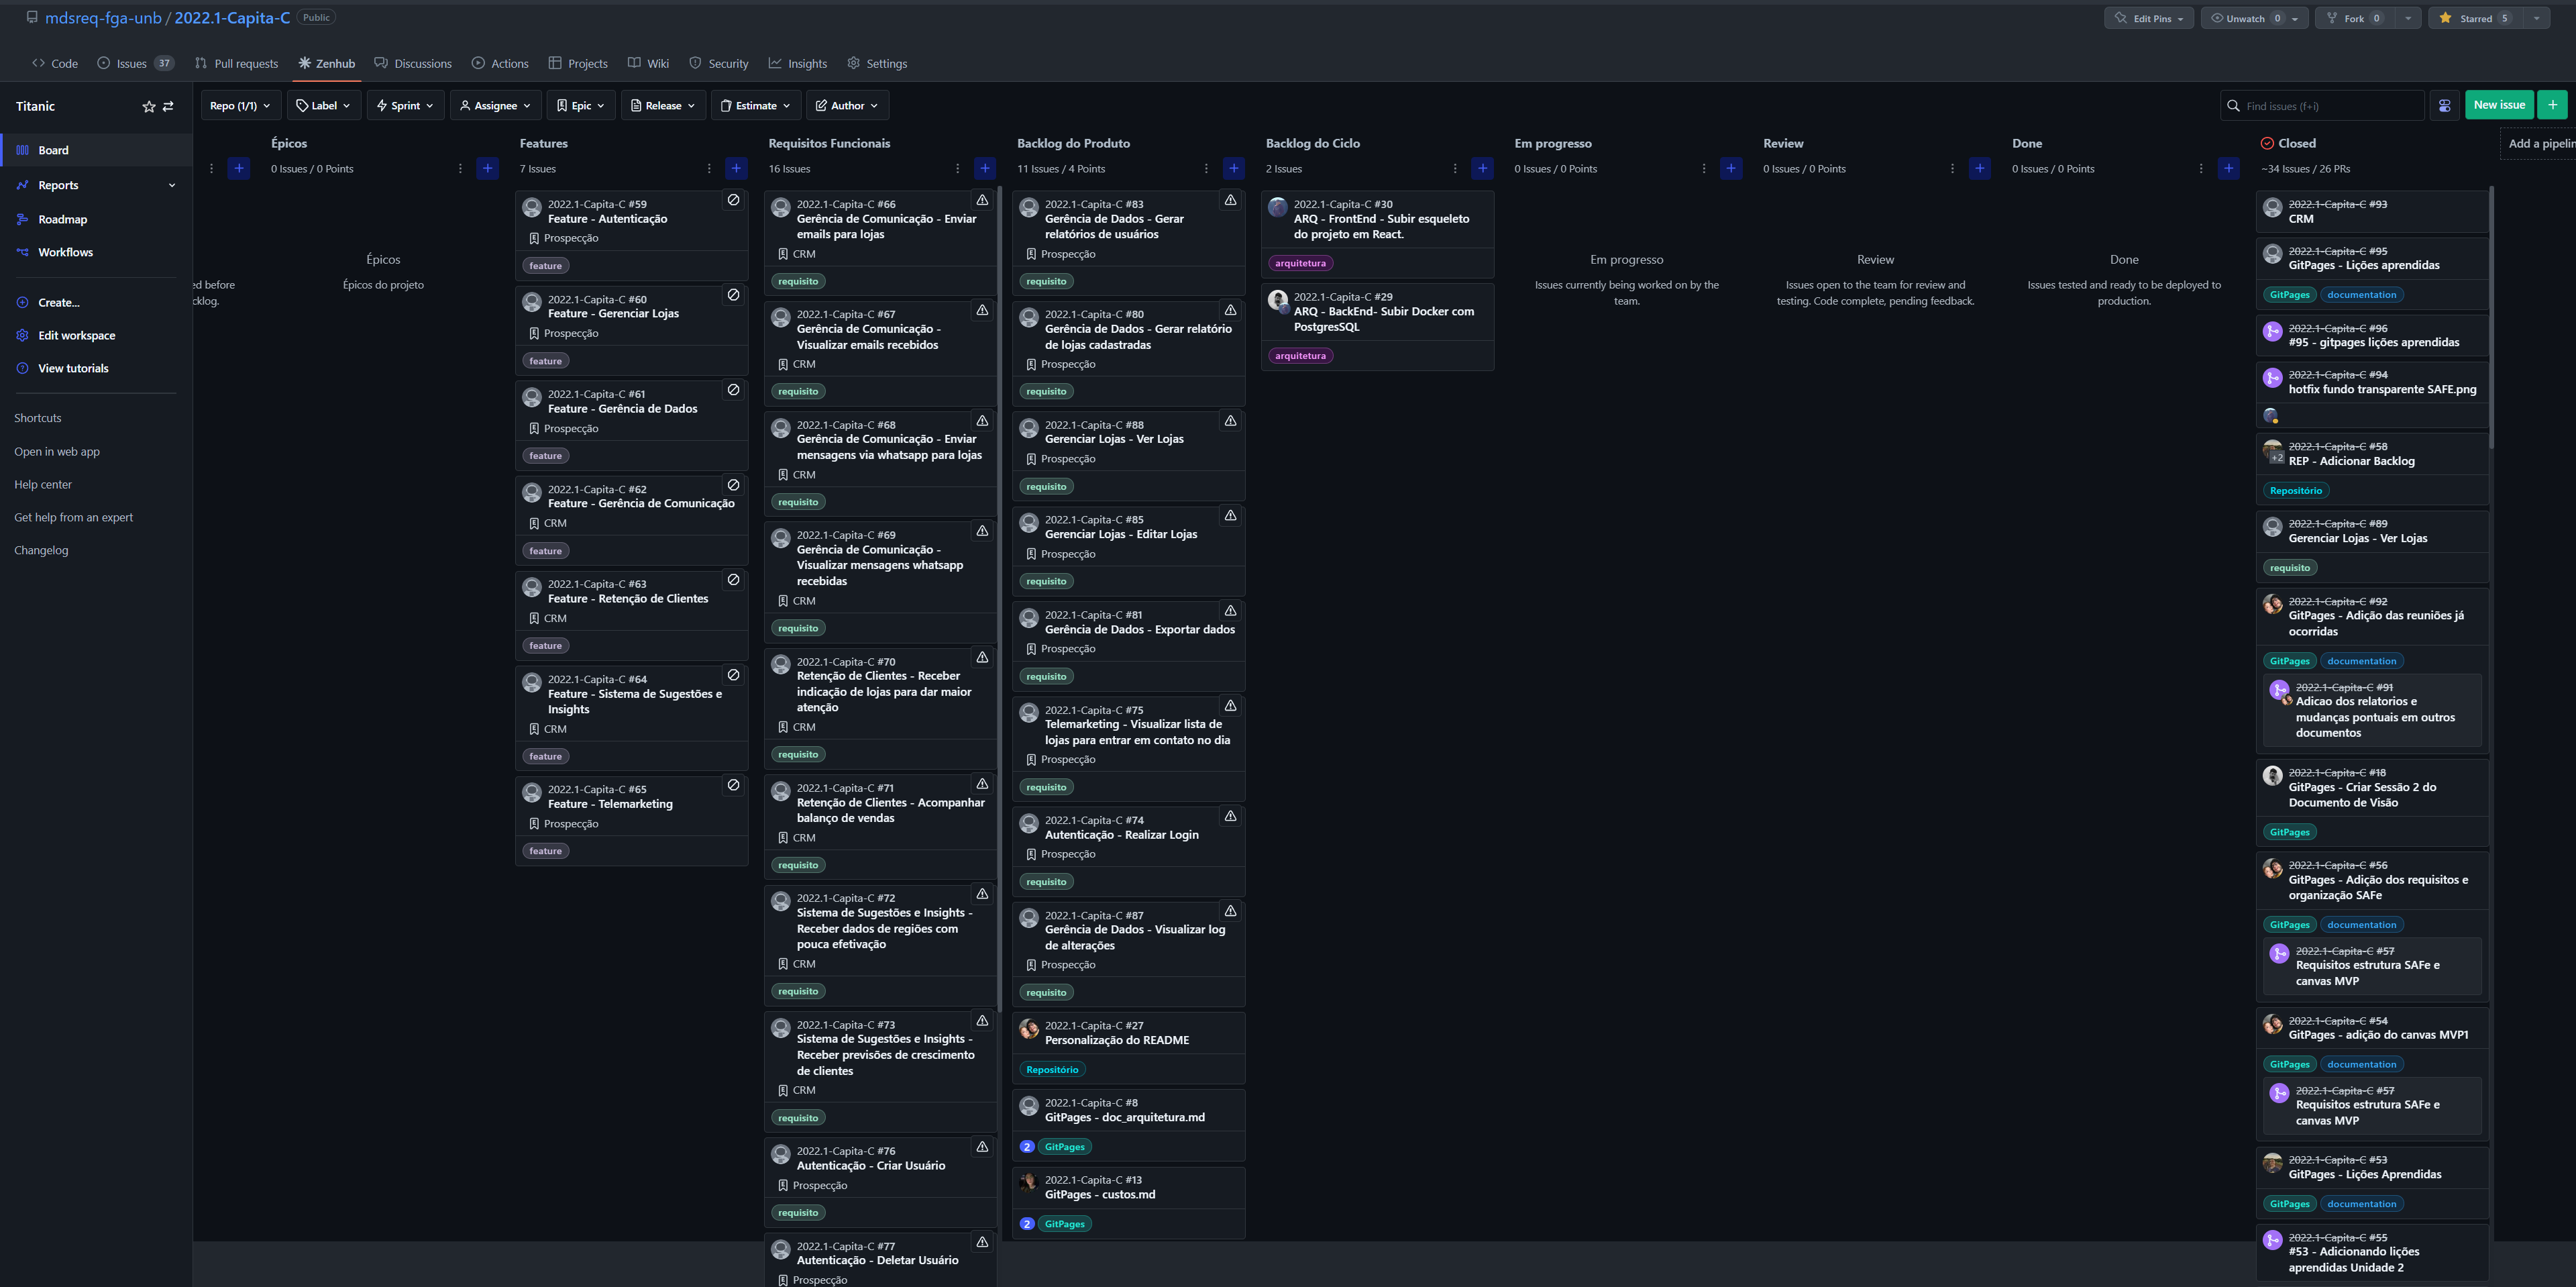Viewport: 2576px width, 1287px height.
Task: Click the New issue button
Action: [2498, 105]
